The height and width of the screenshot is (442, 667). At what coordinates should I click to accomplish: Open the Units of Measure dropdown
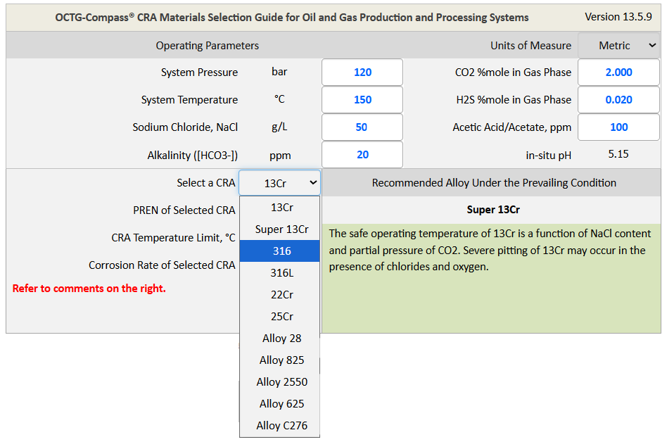[x=618, y=46]
